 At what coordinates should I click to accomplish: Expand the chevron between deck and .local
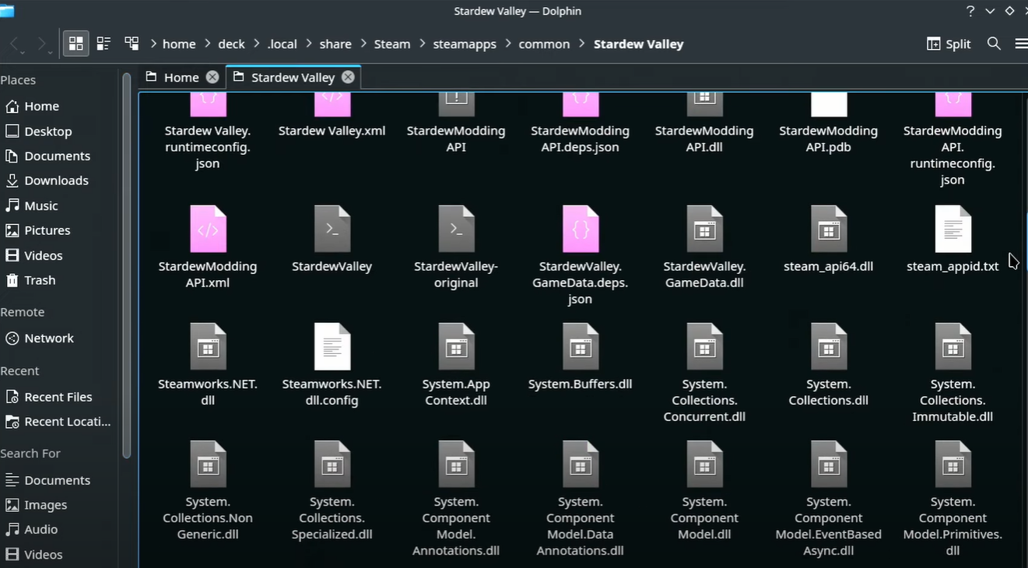257,44
